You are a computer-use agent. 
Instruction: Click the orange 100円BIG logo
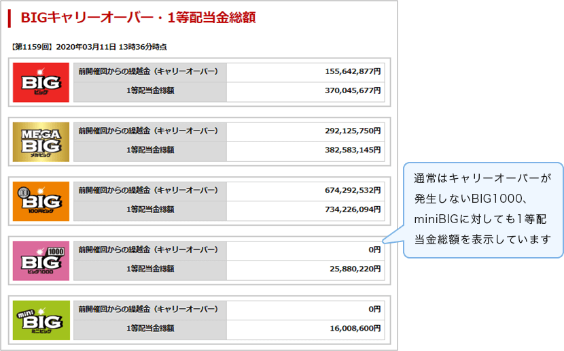pos(41,201)
